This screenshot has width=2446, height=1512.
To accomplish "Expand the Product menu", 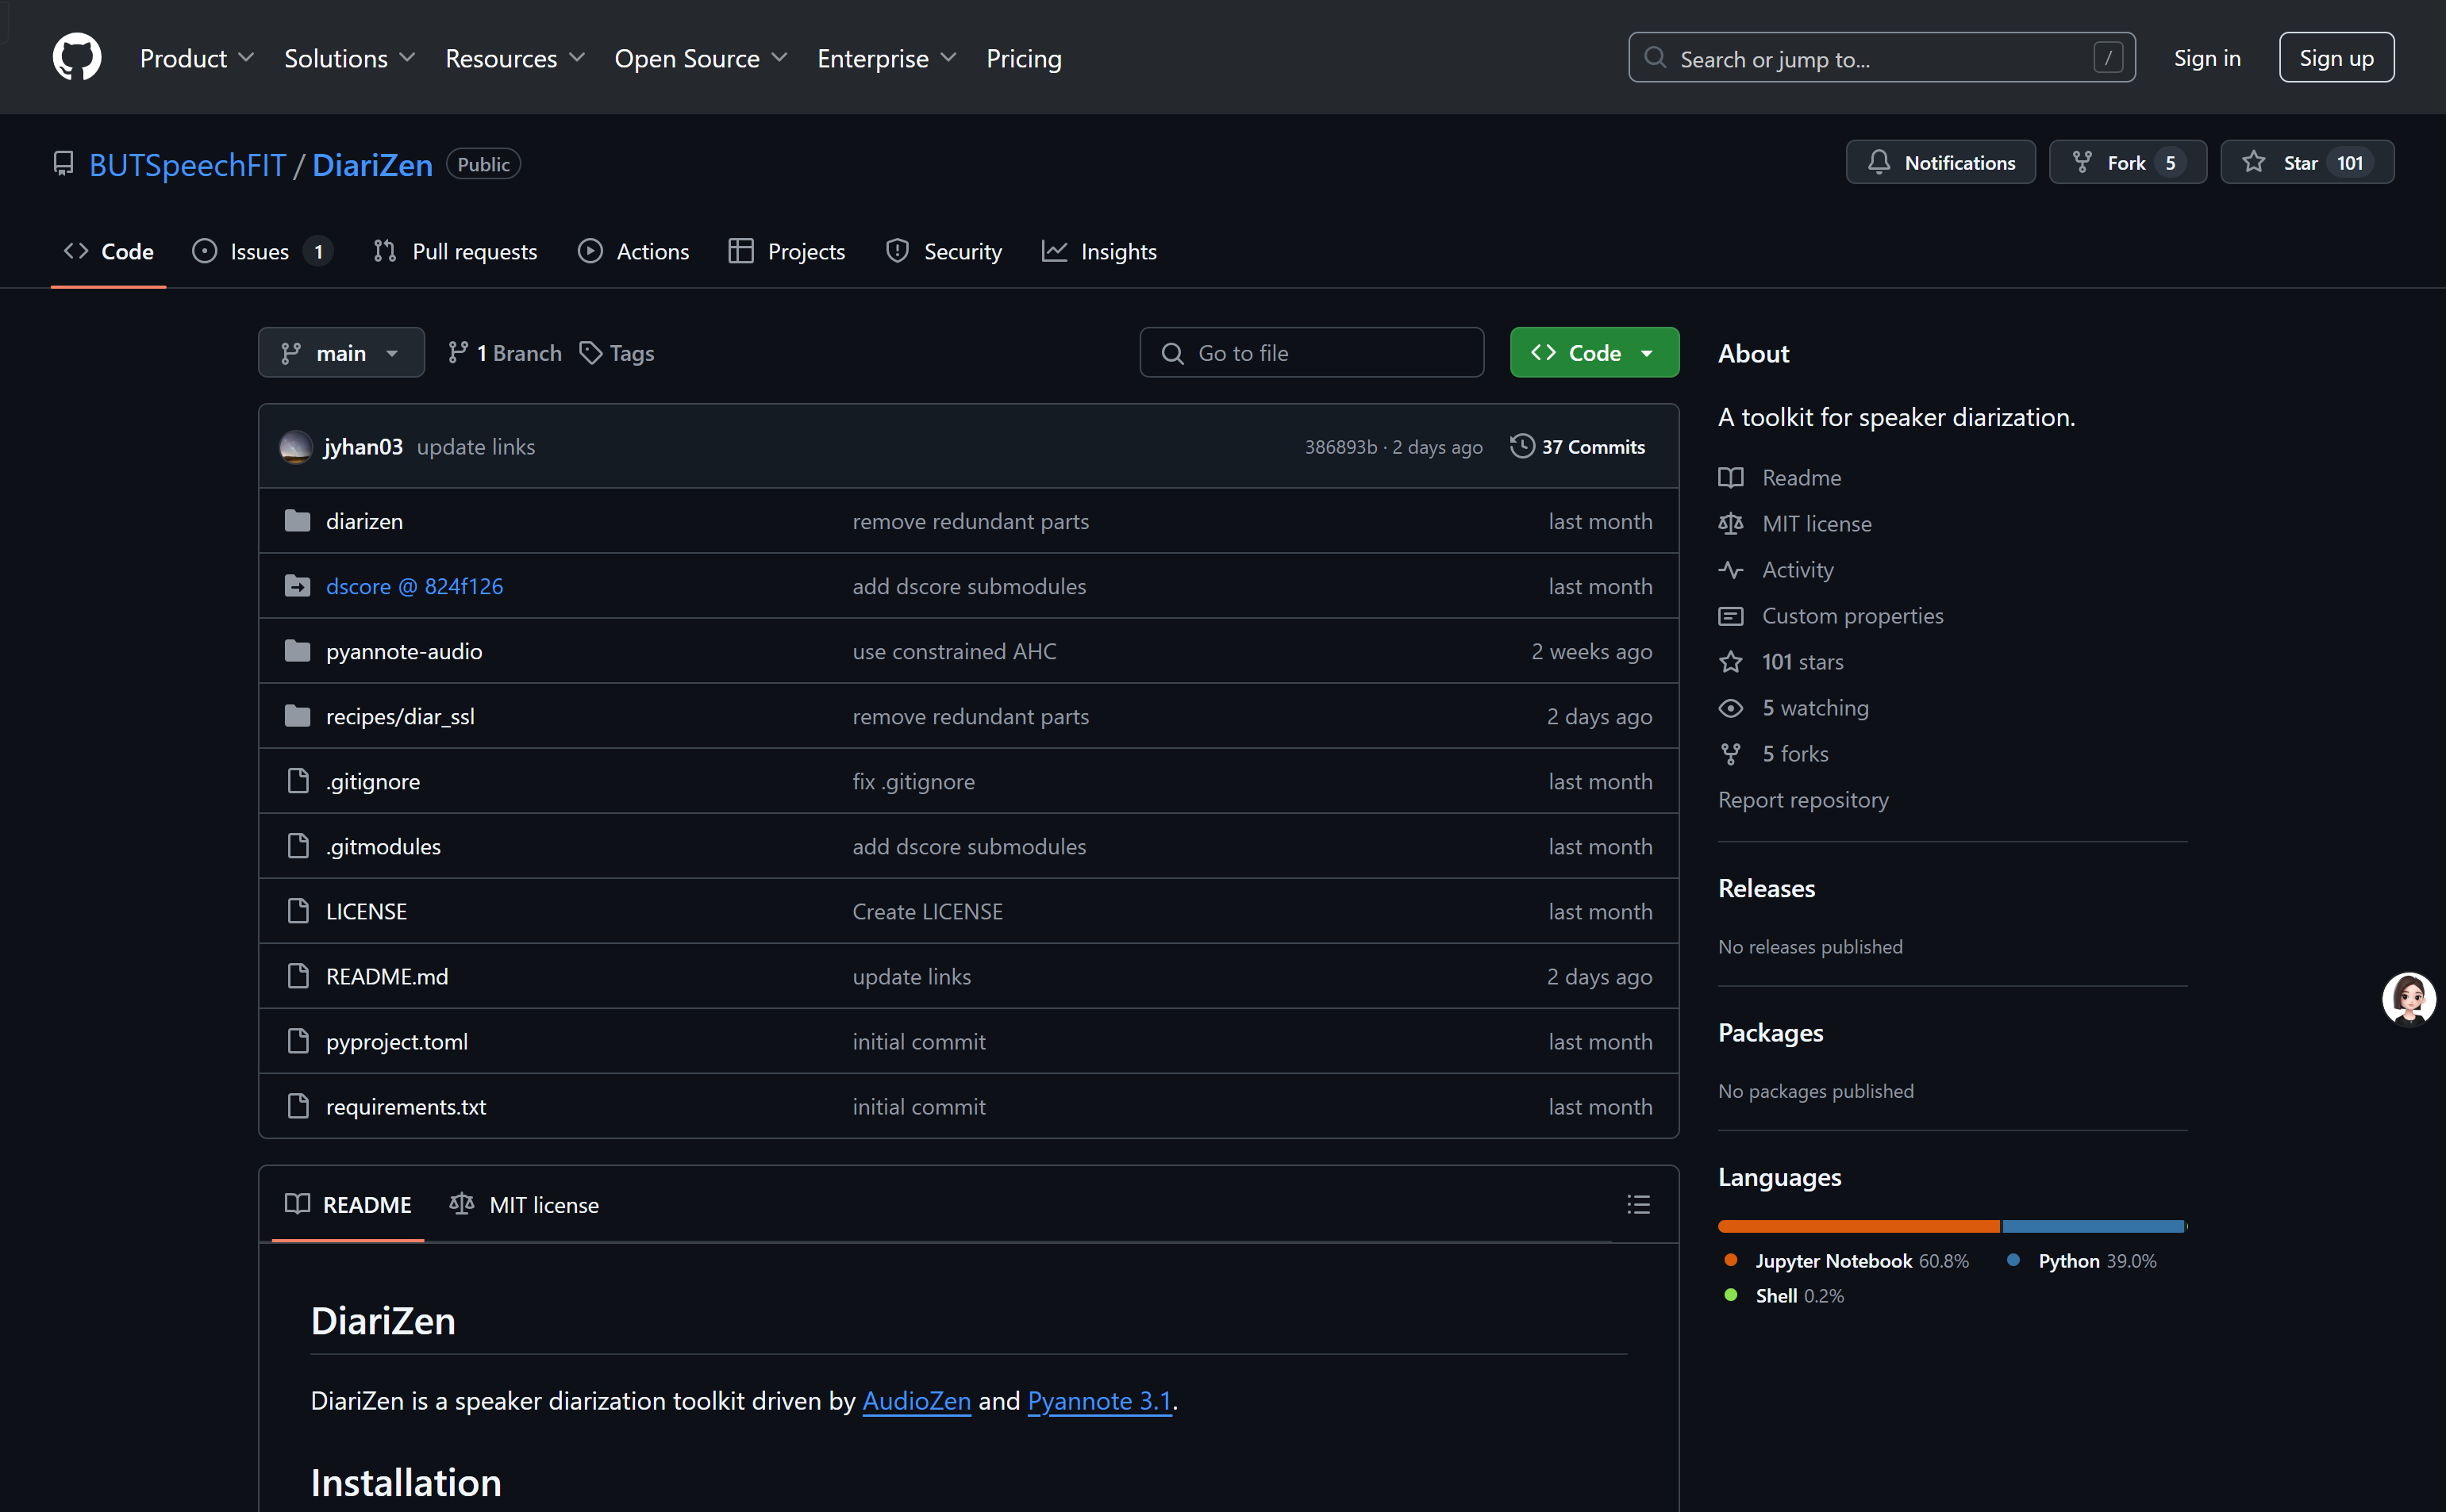I will pyautogui.click(x=197, y=58).
